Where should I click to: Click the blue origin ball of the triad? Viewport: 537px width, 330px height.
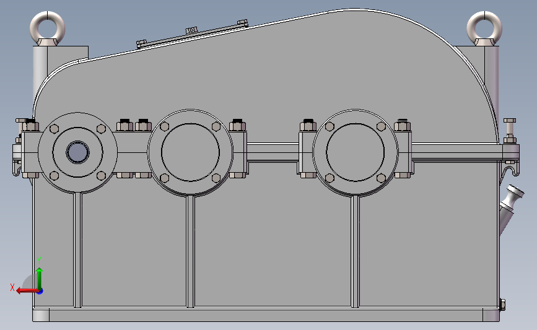pyautogui.click(x=40, y=291)
